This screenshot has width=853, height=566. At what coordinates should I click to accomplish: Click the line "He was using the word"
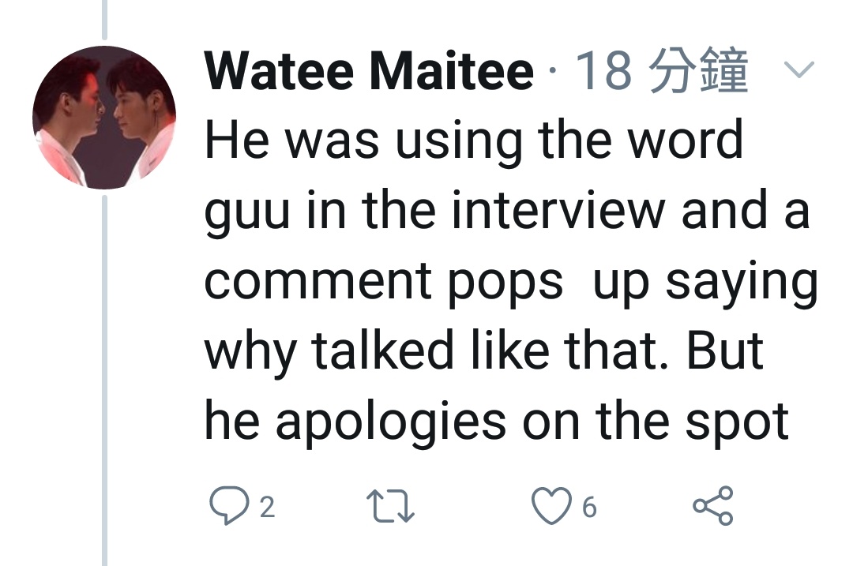tap(473, 141)
